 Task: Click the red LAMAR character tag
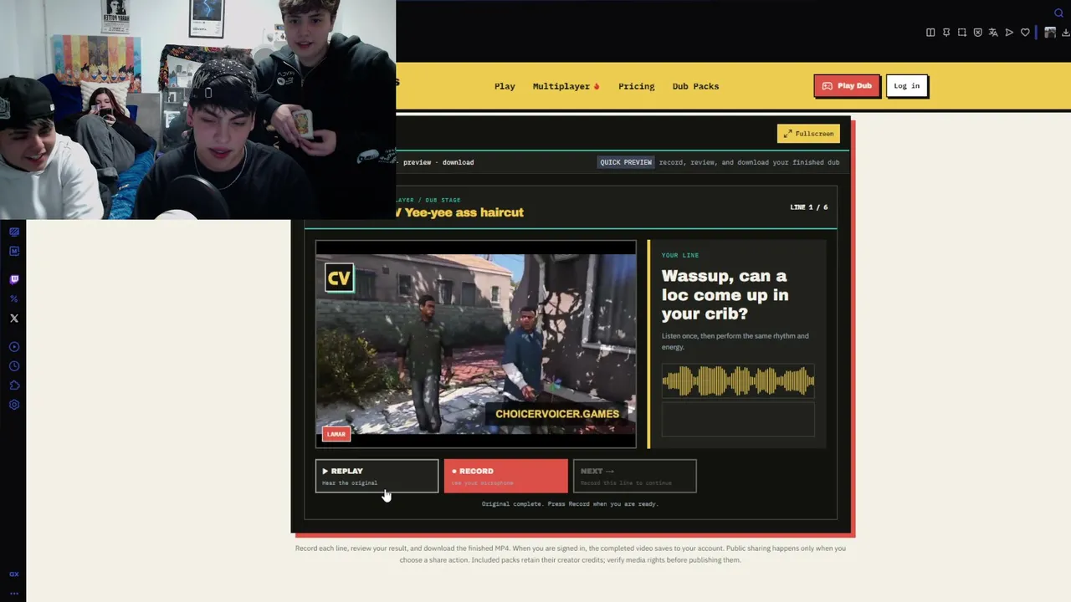pyautogui.click(x=336, y=434)
